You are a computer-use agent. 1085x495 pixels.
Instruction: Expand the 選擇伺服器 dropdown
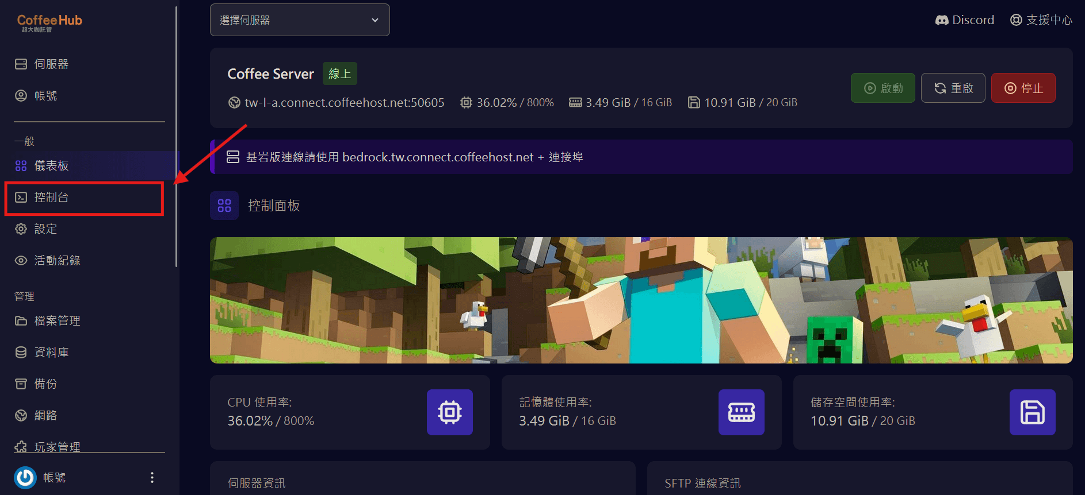300,20
